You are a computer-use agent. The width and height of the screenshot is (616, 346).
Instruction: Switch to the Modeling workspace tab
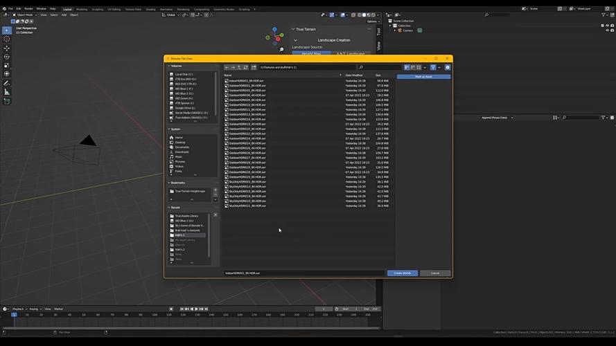[x=82, y=9]
